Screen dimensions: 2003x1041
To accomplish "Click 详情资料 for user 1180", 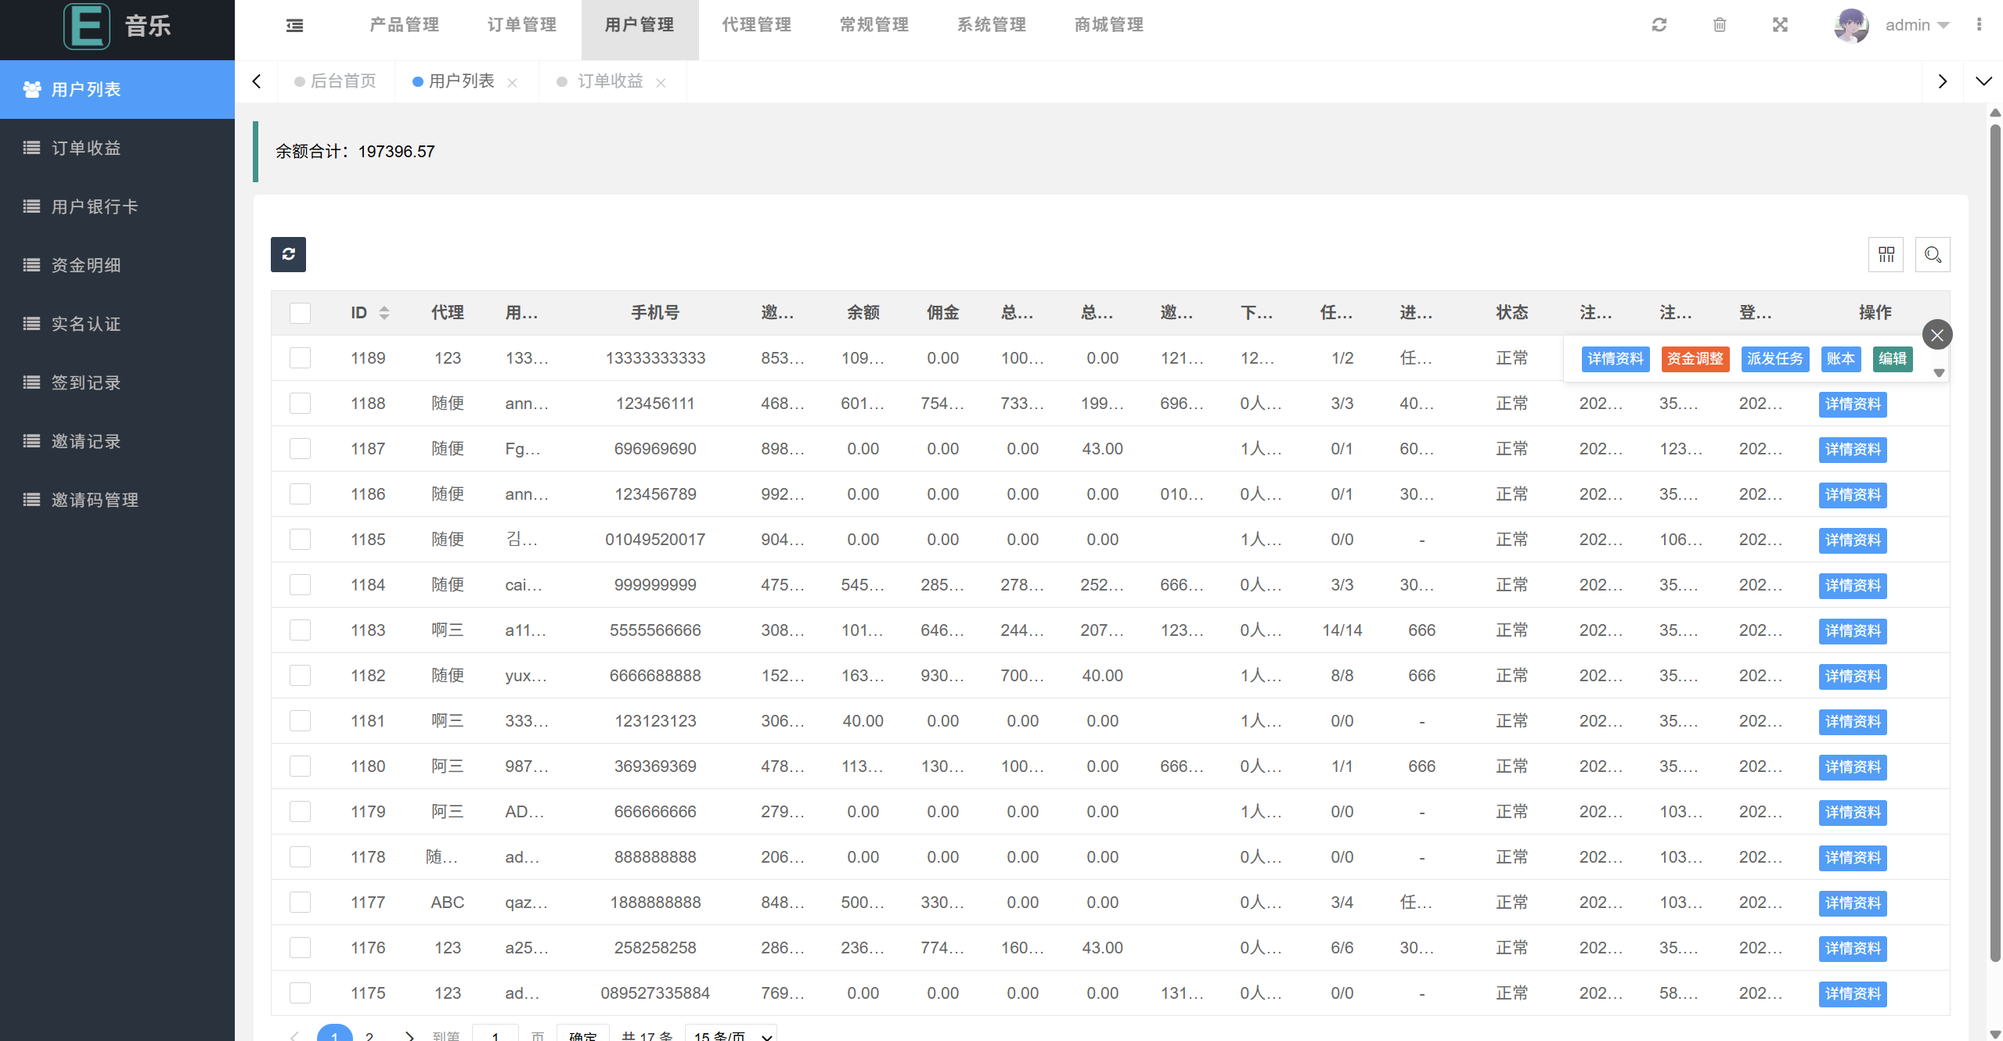I will (1853, 767).
